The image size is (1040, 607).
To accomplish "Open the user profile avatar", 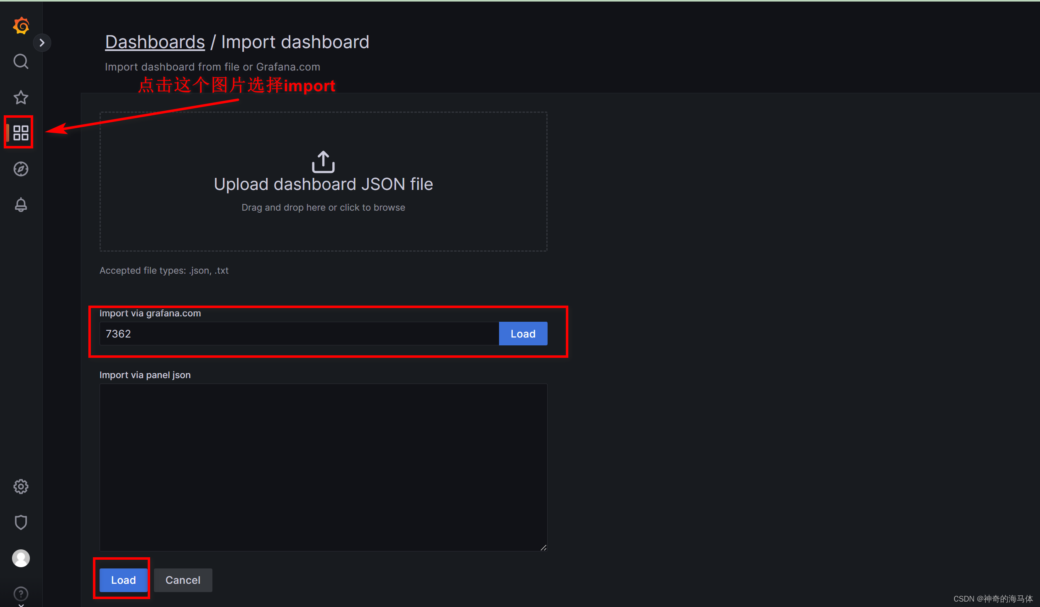I will pos(21,558).
